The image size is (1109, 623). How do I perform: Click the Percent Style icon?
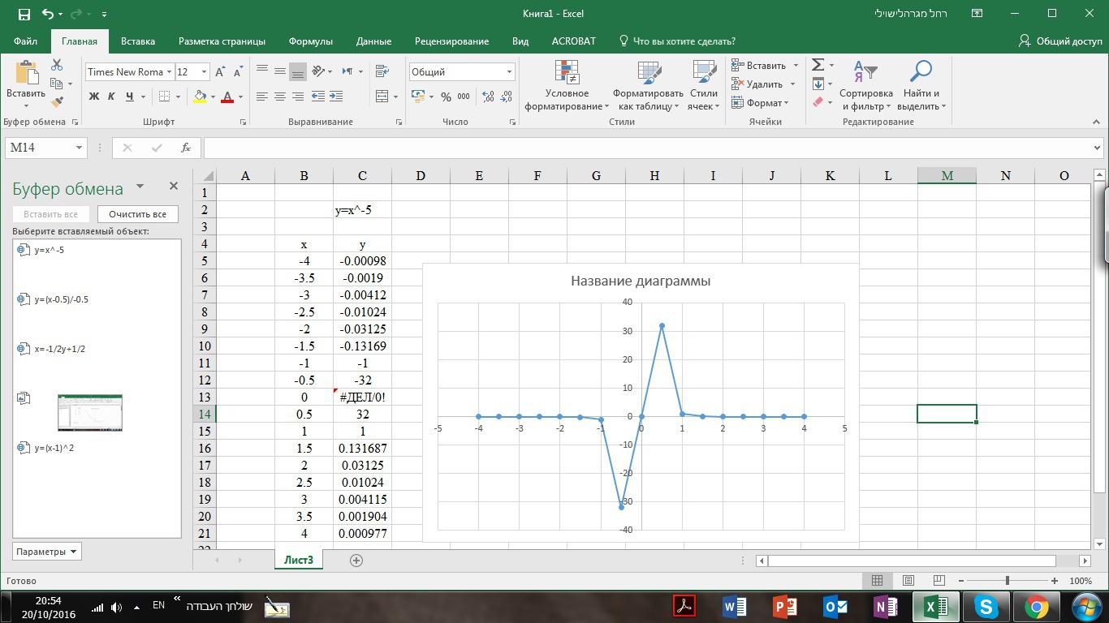click(x=446, y=97)
